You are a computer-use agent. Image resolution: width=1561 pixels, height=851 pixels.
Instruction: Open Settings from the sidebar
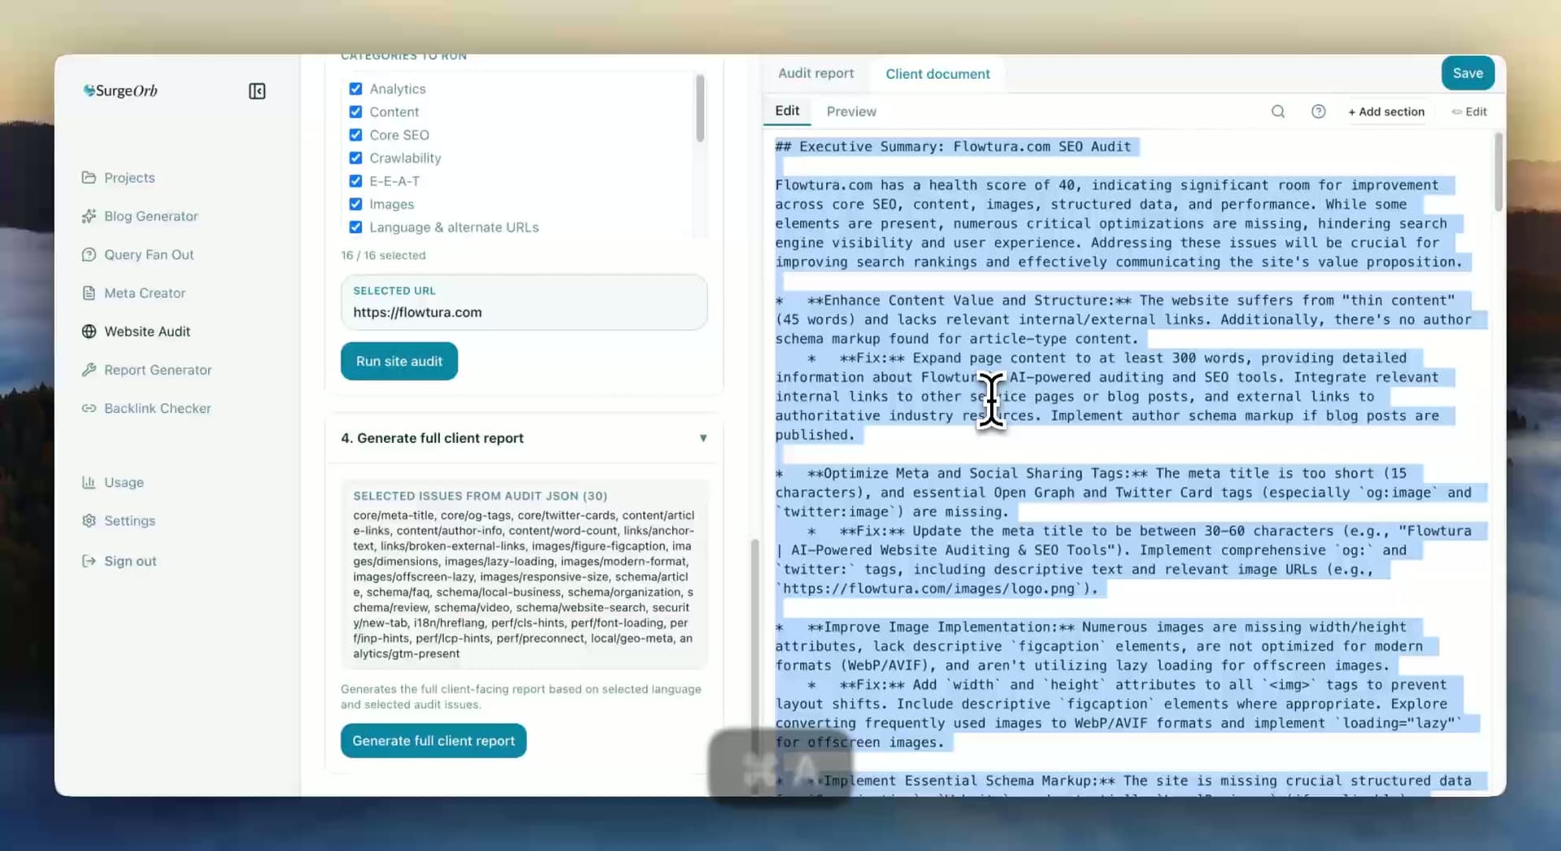click(x=128, y=520)
